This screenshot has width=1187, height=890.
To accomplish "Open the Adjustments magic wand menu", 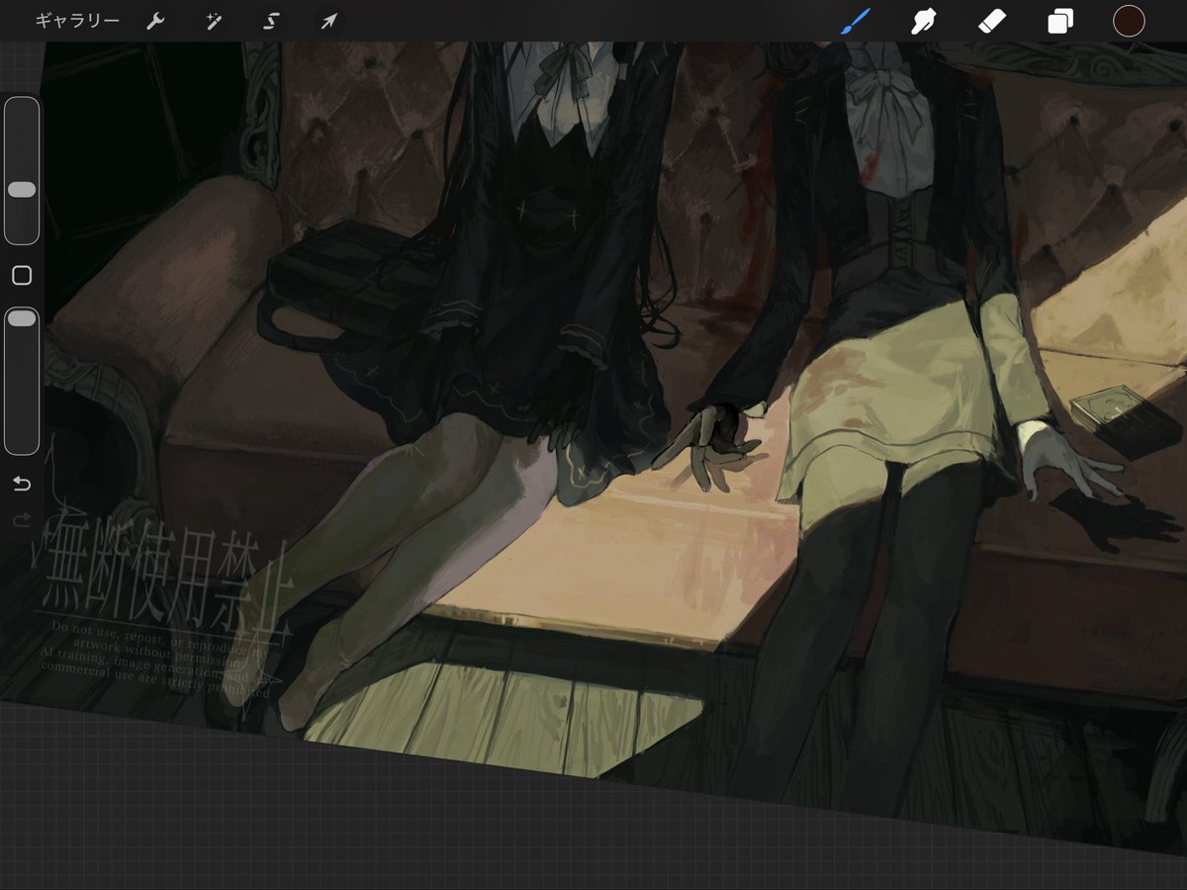I will coord(214,21).
